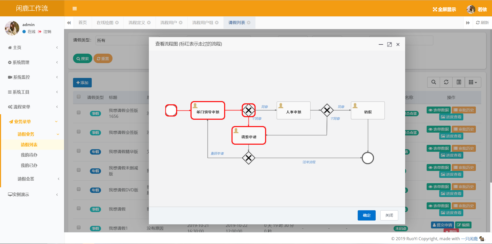Click the table search toggle icon
The width and height of the screenshot is (492, 244).
click(x=434, y=82)
